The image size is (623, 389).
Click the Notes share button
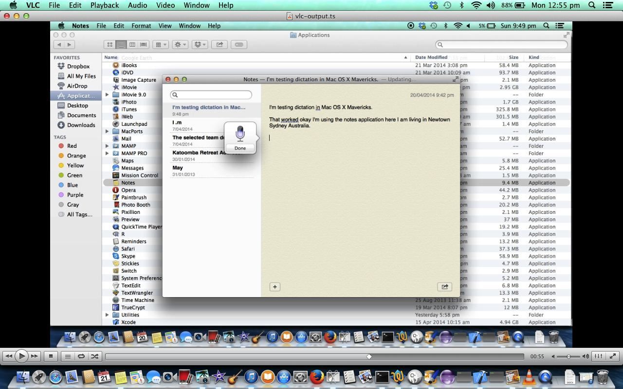(x=444, y=287)
